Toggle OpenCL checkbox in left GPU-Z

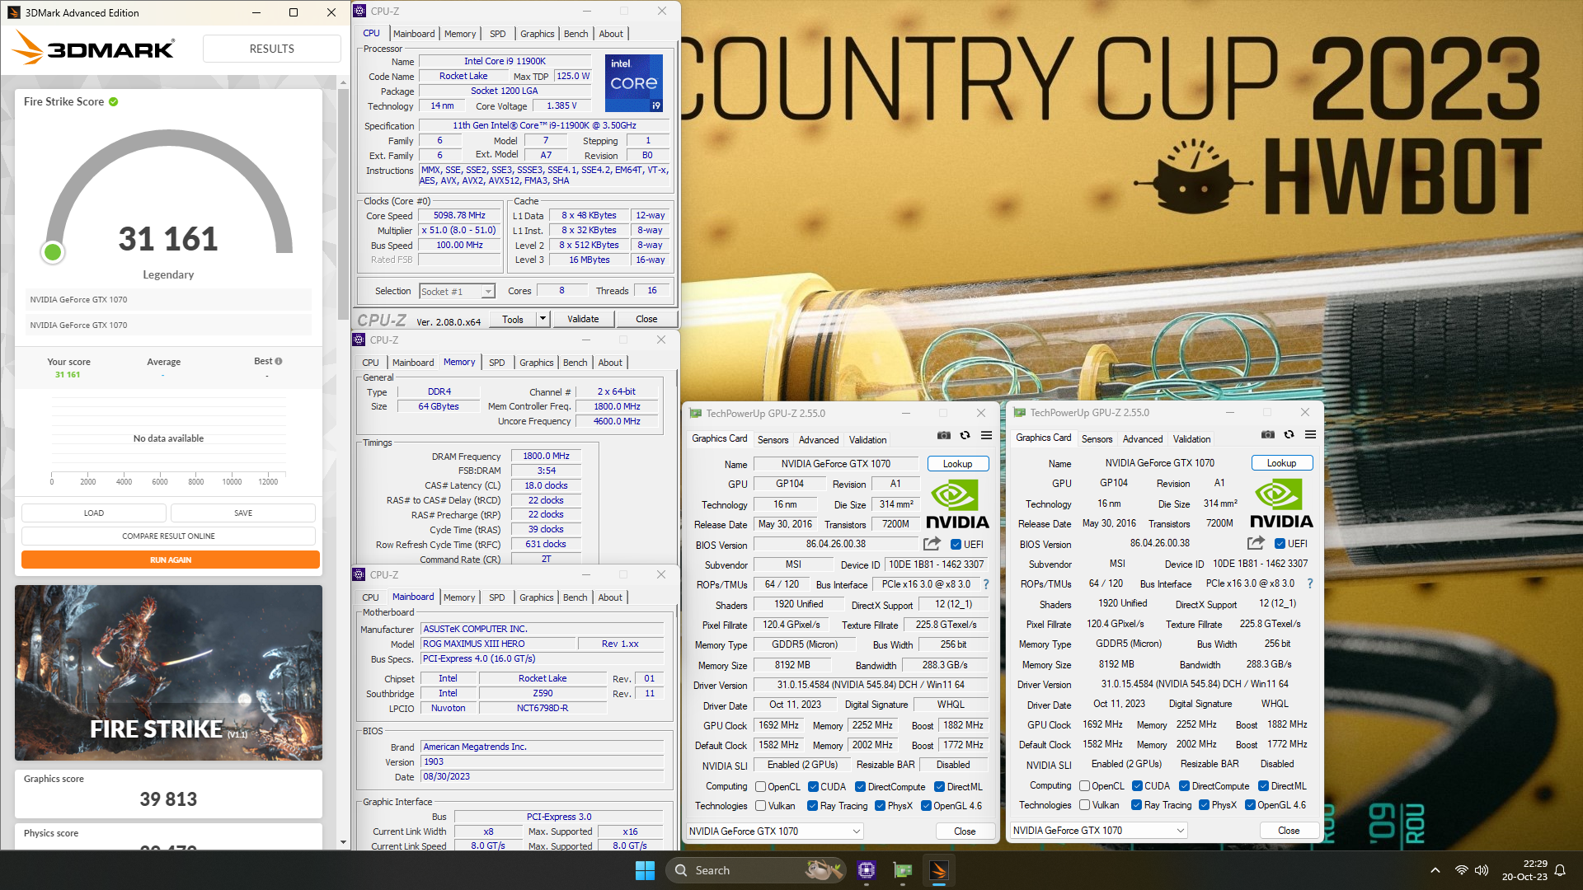click(761, 787)
